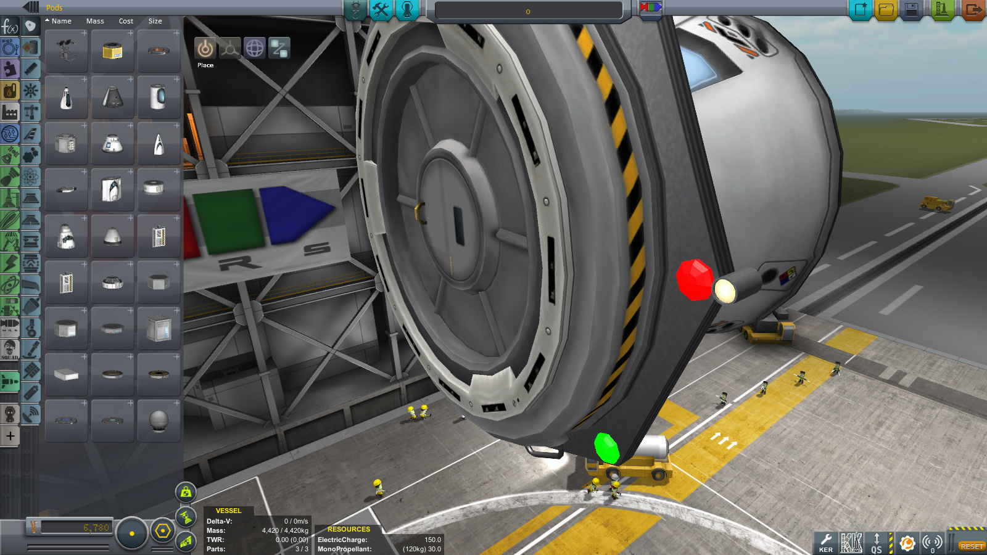The width and height of the screenshot is (987, 555).
Task: Select the Communication dish subcategory tab
Action: click(x=31, y=414)
